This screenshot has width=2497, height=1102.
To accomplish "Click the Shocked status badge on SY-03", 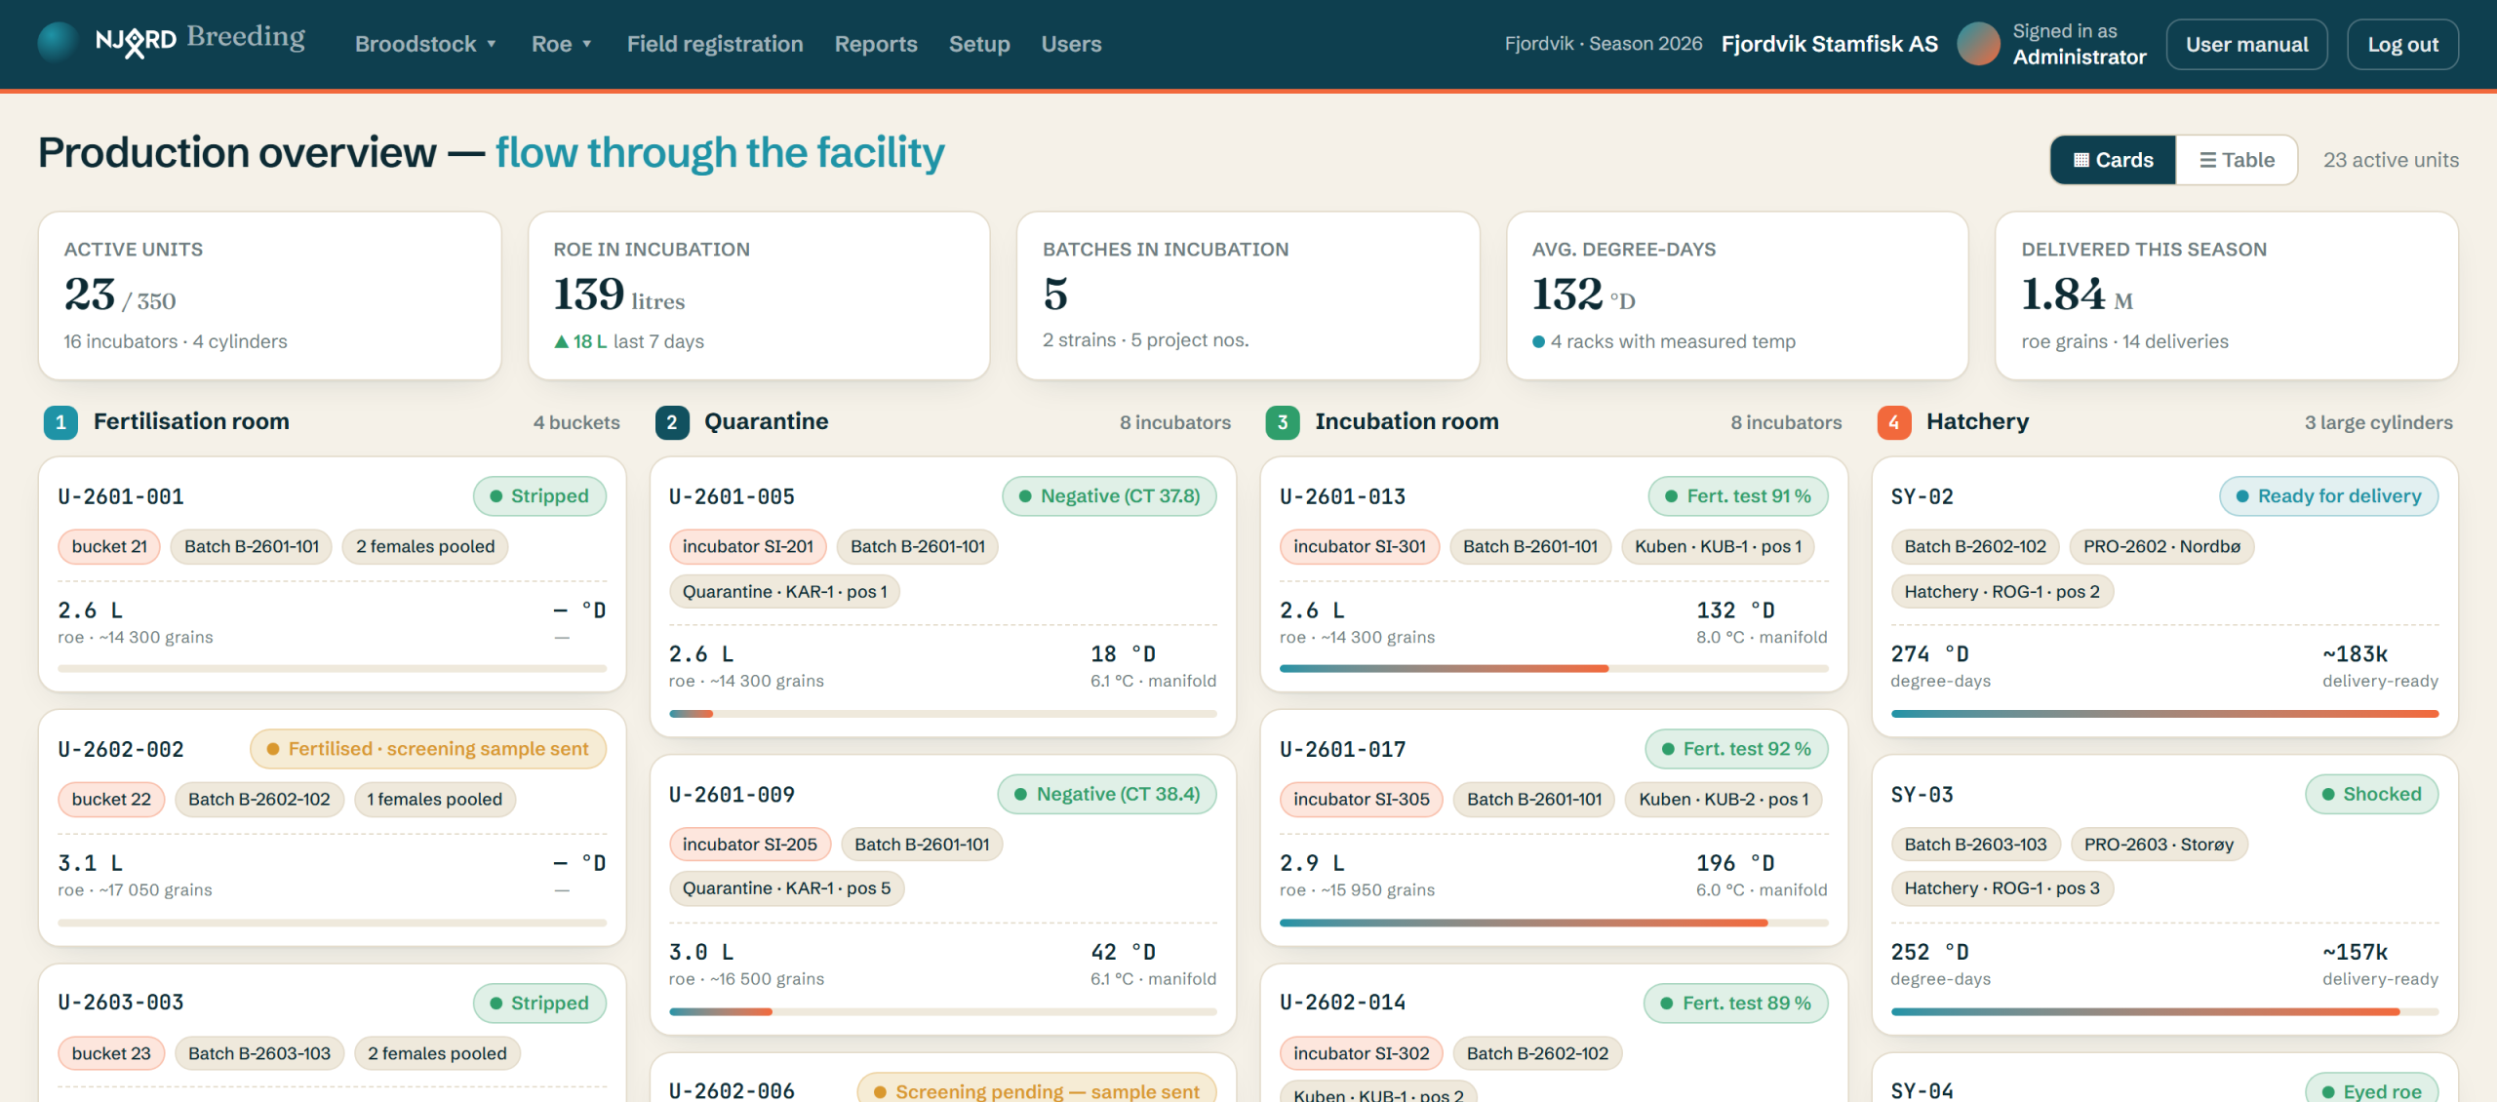I will point(2372,794).
